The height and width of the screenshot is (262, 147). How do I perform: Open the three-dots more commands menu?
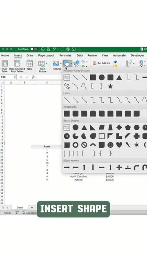pyautogui.click(x=79, y=49)
